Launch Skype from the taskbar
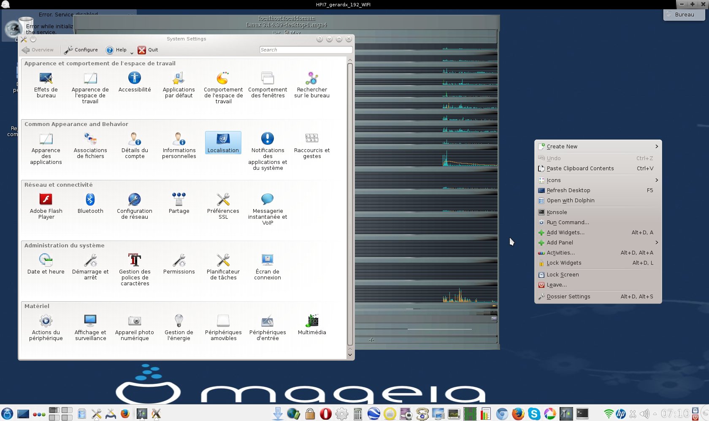Image resolution: width=709 pixels, height=421 pixels. pyautogui.click(x=534, y=414)
